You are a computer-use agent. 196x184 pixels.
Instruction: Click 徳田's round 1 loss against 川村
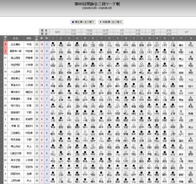coord(53,78)
